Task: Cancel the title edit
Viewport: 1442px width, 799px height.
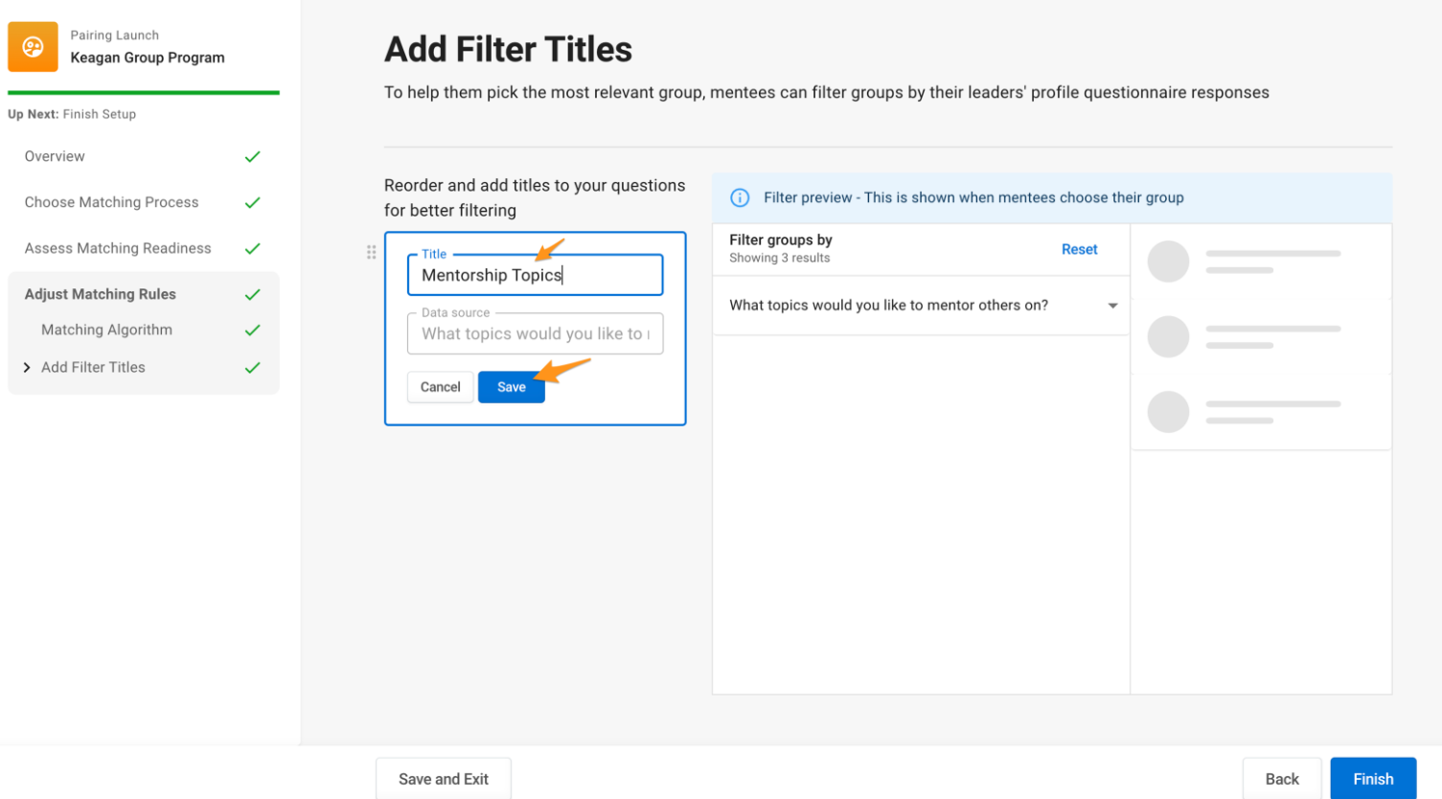Action: (440, 387)
